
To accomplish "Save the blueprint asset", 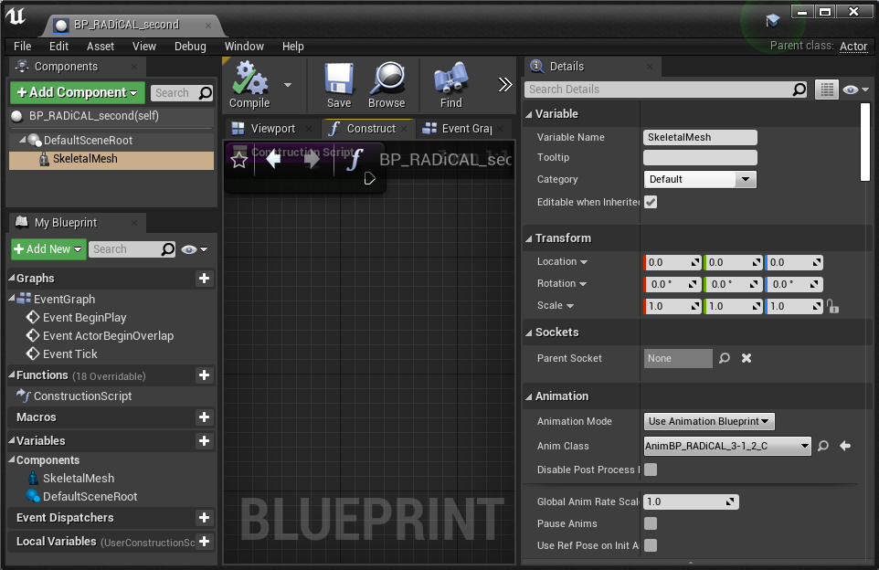I will pyautogui.click(x=338, y=85).
